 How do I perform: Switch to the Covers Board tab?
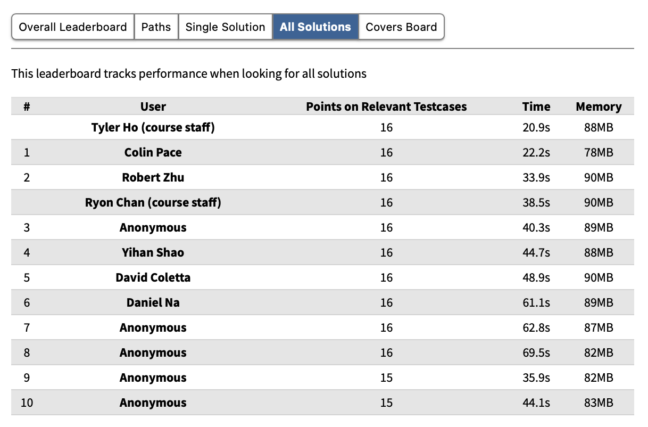(401, 27)
